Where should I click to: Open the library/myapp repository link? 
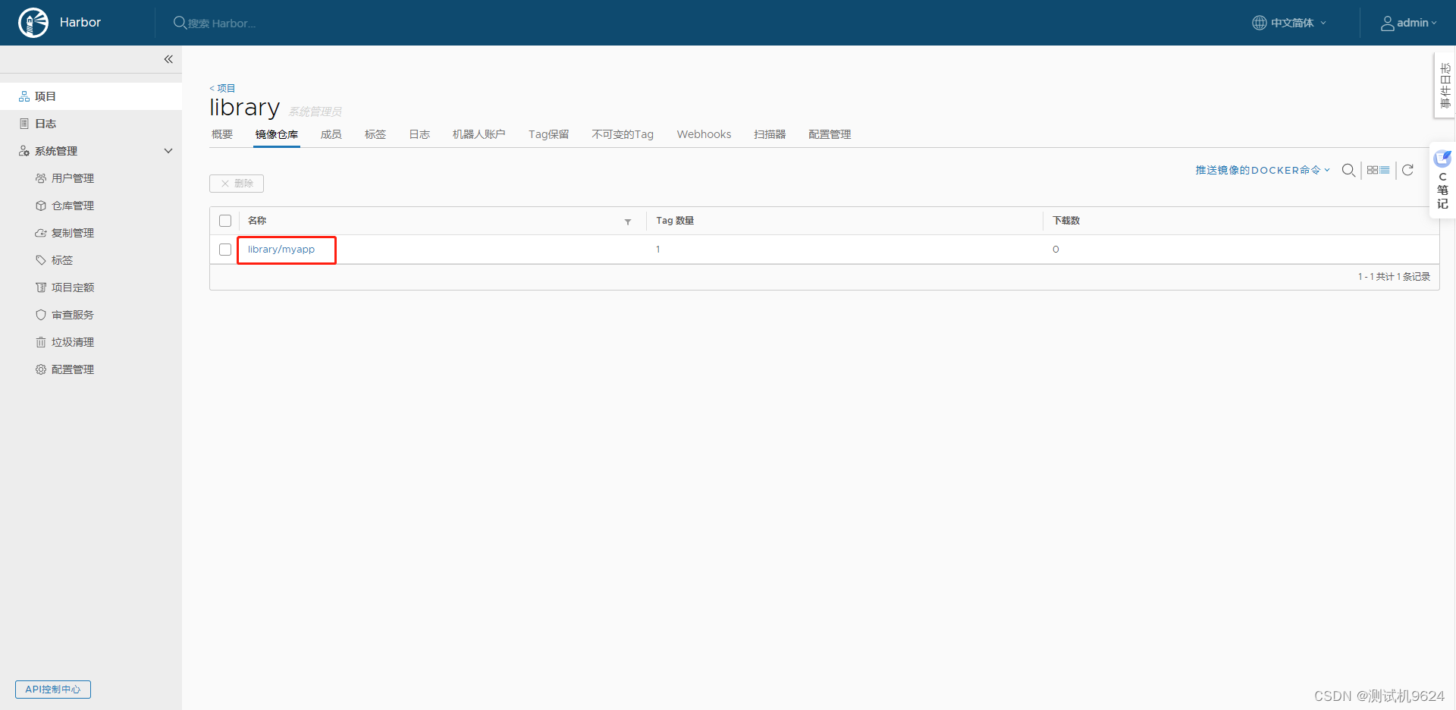(x=281, y=250)
